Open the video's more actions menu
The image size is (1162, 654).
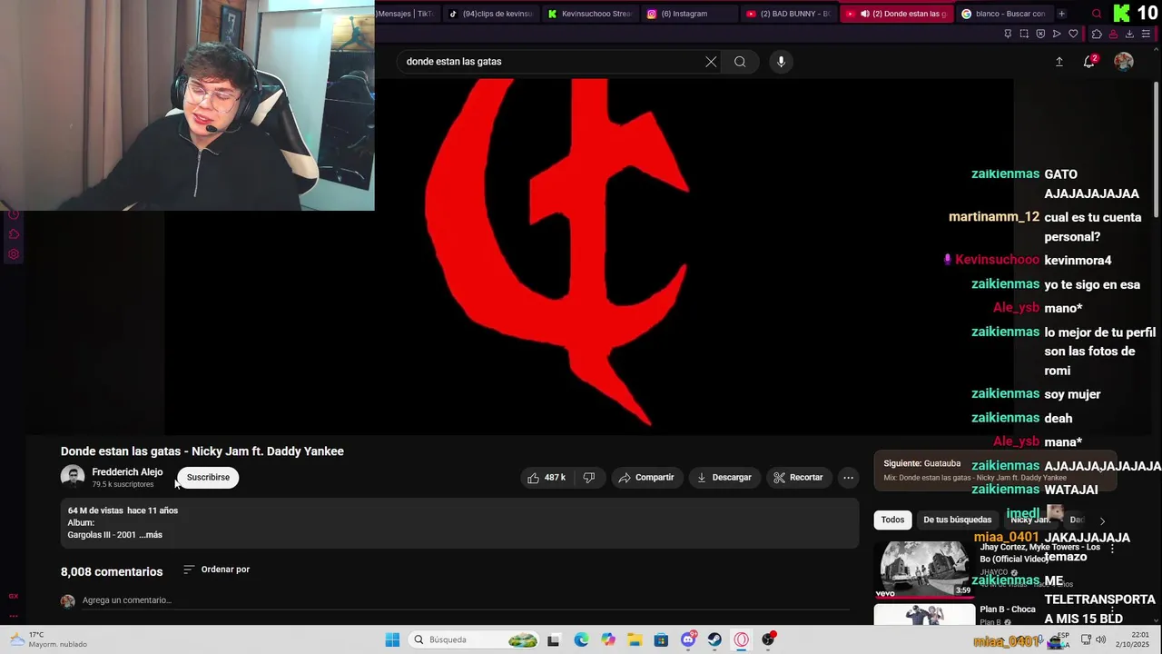(848, 478)
